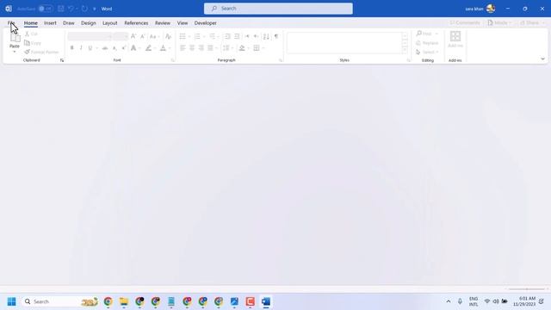Click the Undo icon

click(x=71, y=9)
